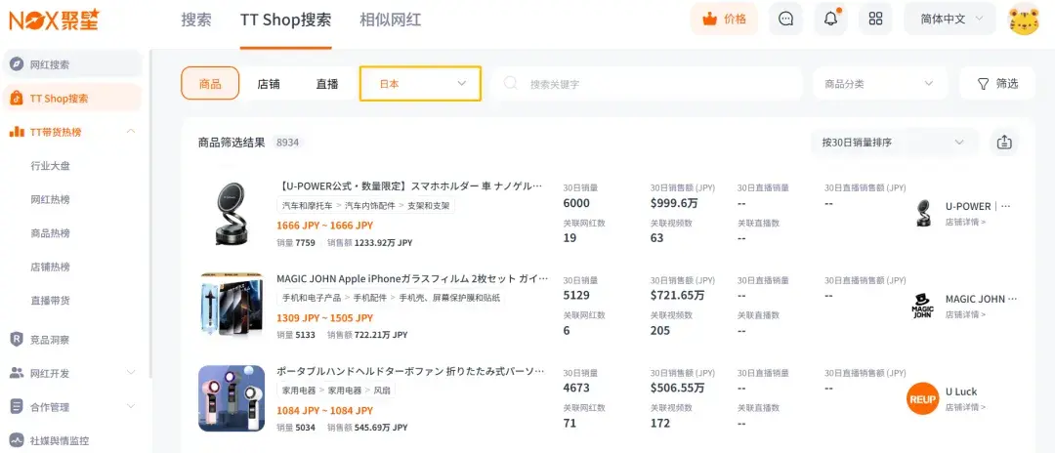Open the 按30日销量排序 sort dropdown
Screen dimensions: 1055x453
click(x=894, y=143)
